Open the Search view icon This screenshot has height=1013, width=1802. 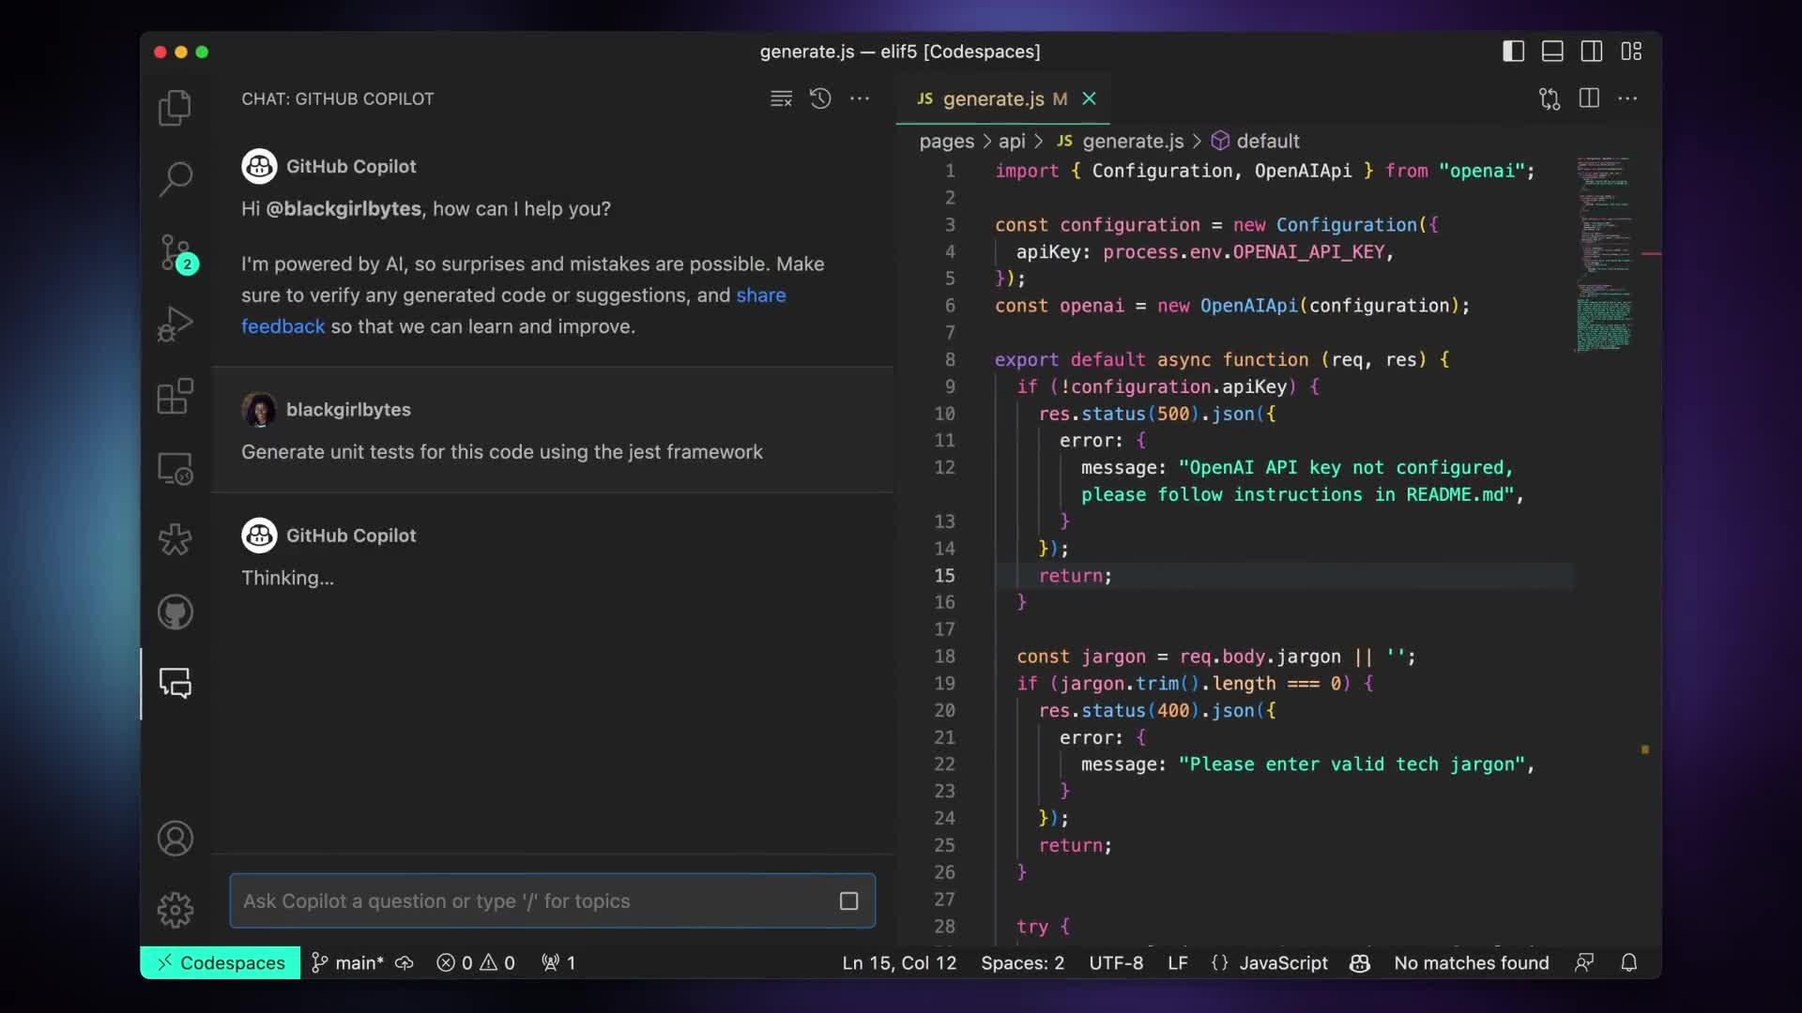(175, 179)
